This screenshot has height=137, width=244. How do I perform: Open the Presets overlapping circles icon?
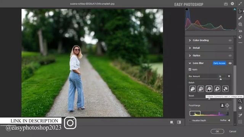click(240, 37)
